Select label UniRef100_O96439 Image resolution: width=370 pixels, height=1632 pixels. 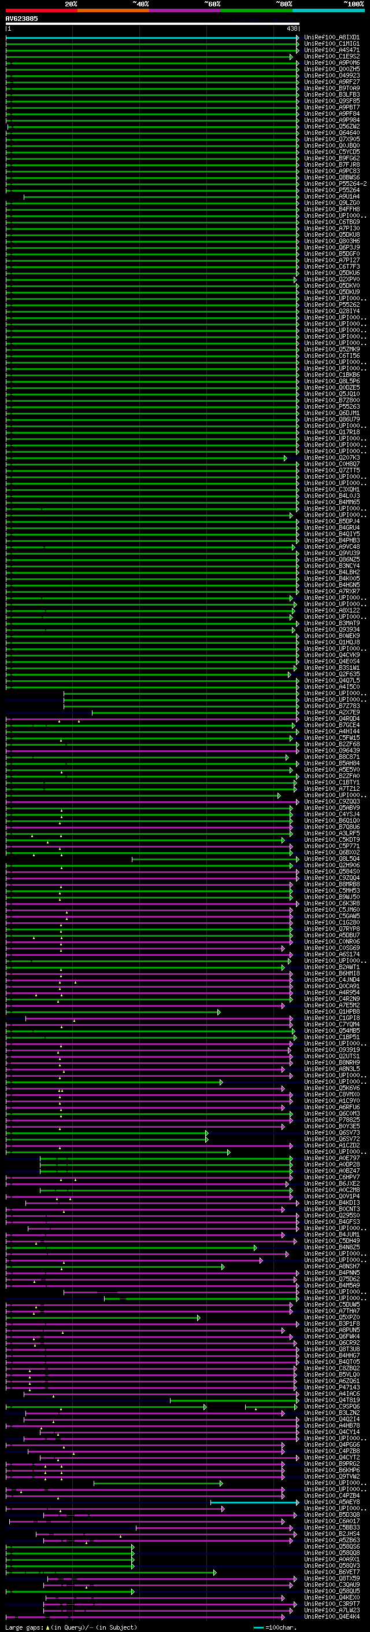point(332,751)
